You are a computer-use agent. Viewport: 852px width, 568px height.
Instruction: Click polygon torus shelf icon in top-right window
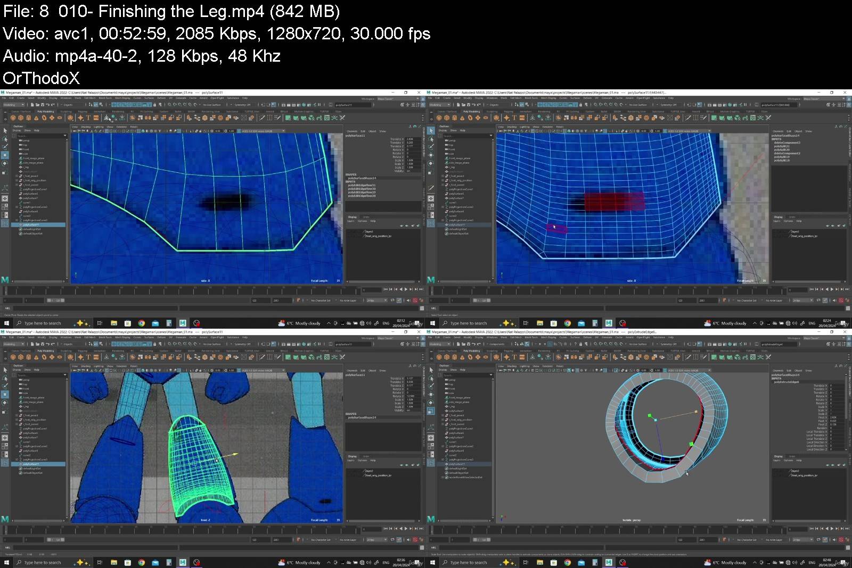pyautogui.click(x=470, y=118)
